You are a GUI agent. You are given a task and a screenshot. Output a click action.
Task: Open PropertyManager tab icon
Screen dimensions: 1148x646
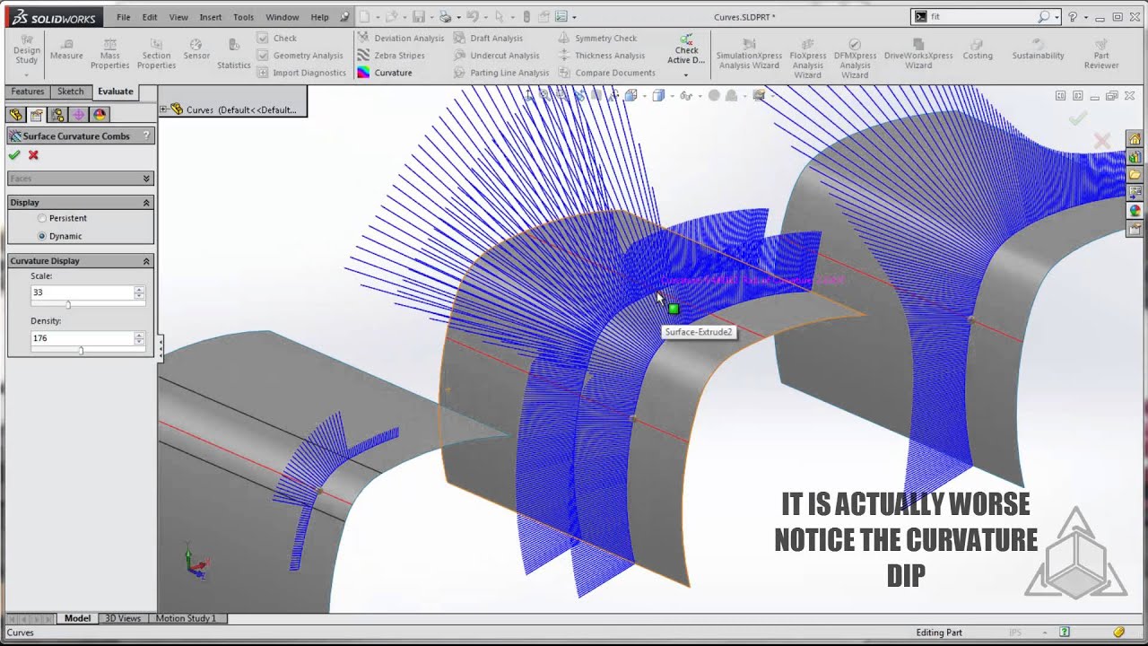tap(37, 115)
